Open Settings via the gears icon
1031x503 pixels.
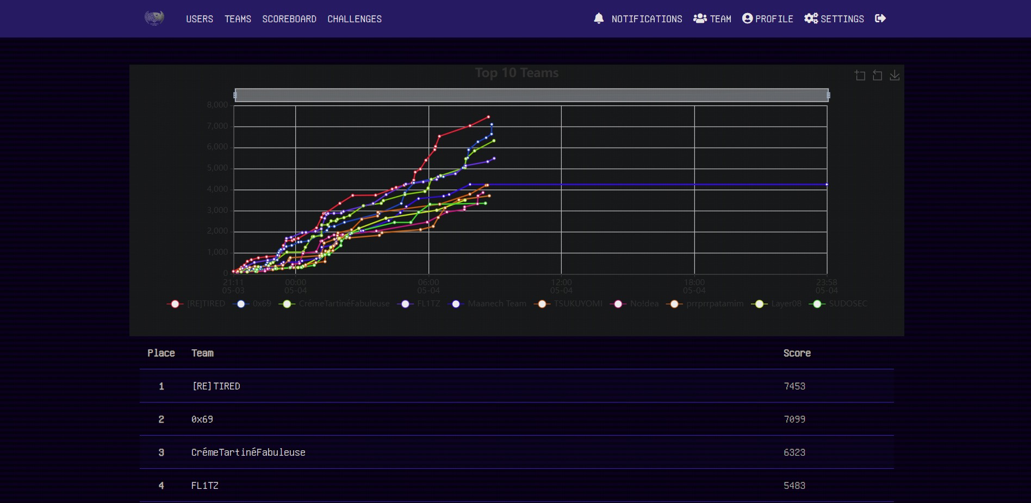811,18
